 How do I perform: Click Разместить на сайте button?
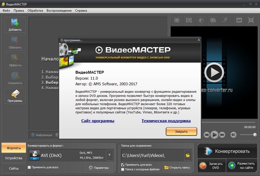point(242,165)
